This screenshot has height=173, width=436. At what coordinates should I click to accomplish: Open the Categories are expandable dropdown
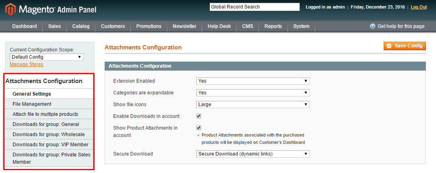(253, 92)
